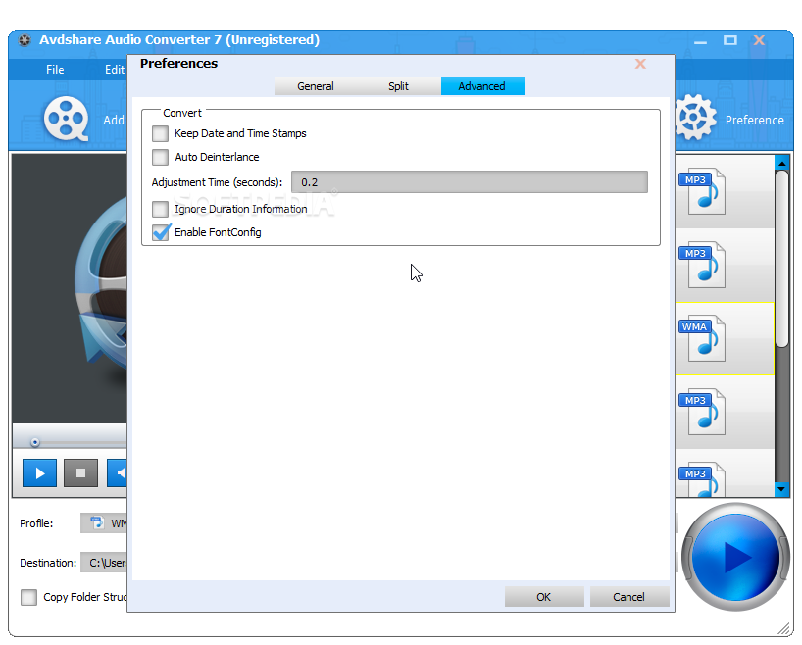
Task: Click the Adjustment Time input field
Action: coord(470,182)
